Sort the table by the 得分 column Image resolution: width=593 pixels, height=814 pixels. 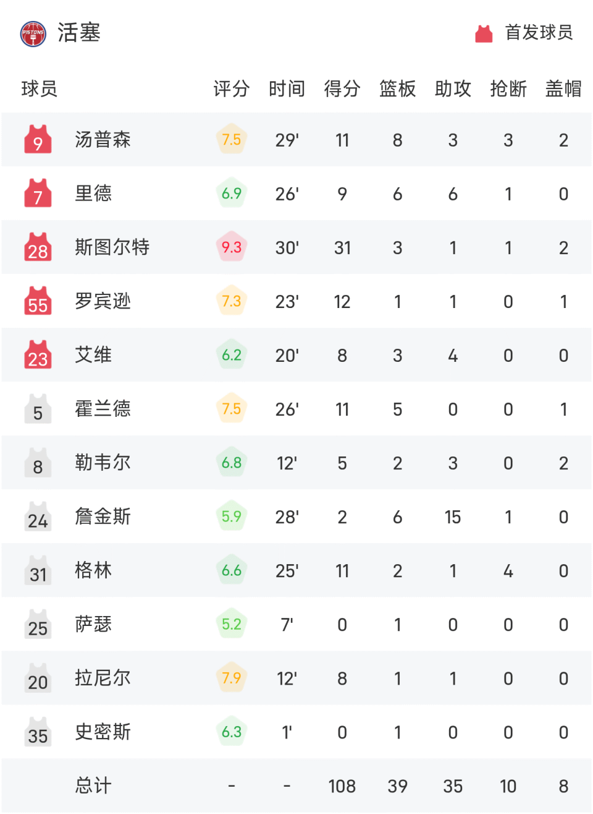click(x=342, y=89)
